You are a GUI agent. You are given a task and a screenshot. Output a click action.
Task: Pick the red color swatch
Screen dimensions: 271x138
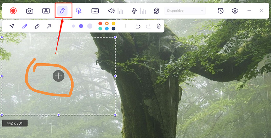(x=100, y=23)
